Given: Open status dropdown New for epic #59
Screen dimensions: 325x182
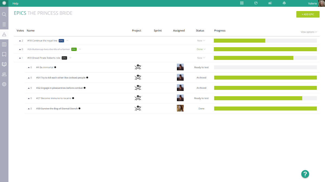Looking at the screenshot, I should 201,58.
